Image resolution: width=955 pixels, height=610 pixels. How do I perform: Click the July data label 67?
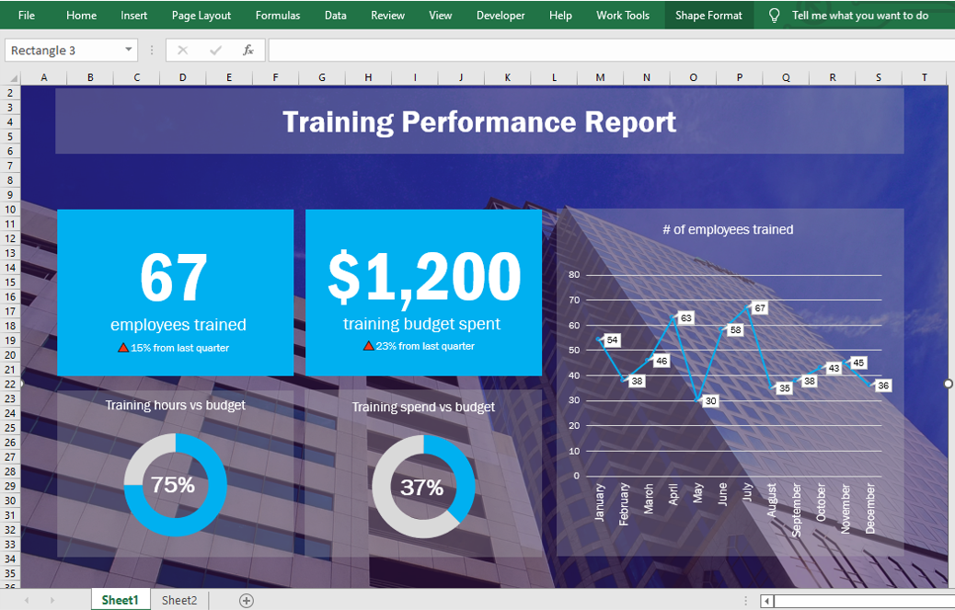(760, 308)
